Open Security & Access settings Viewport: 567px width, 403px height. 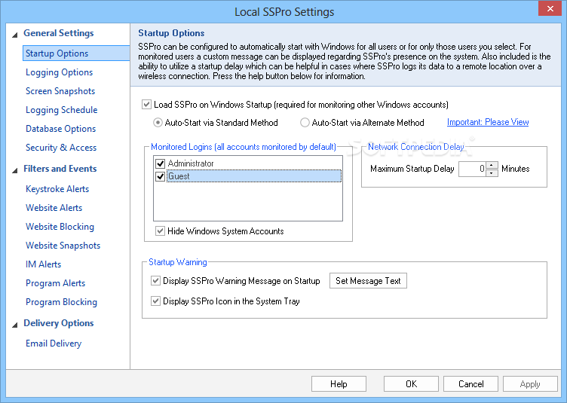click(61, 148)
